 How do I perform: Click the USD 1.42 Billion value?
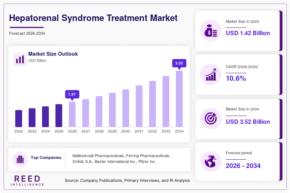click(x=248, y=33)
